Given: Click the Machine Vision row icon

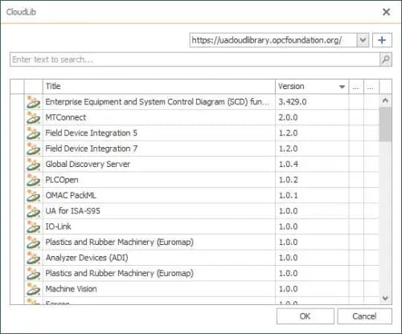Looking at the screenshot, I should [33, 289].
